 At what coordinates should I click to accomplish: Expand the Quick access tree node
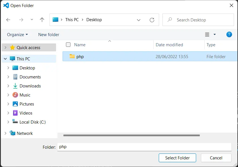[x=5, y=48]
